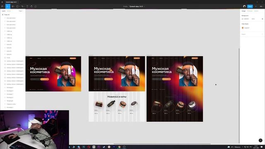
Task: Open the zoom level dropdown
Action: point(261,7)
